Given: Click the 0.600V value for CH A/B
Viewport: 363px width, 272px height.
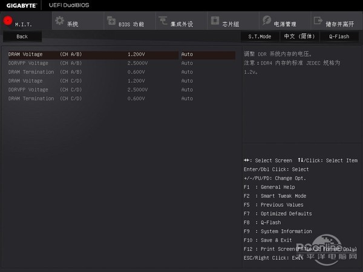Looking at the screenshot, I should click(x=136, y=72).
